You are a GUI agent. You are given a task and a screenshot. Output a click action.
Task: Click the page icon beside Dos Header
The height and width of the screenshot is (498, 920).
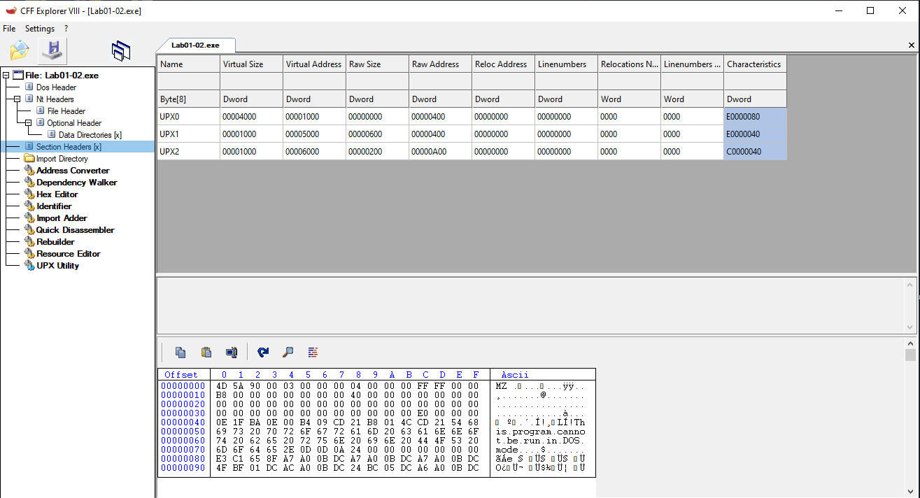tap(29, 87)
